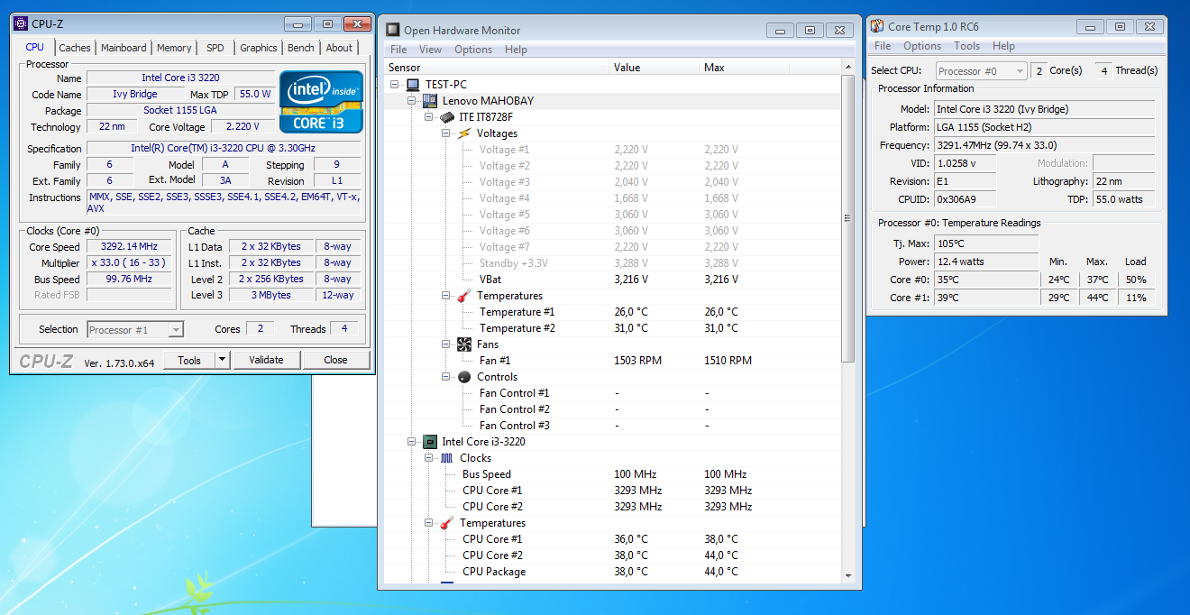The width and height of the screenshot is (1190, 615).
Task: Collapse the Controls group
Action: pos(446,377)
